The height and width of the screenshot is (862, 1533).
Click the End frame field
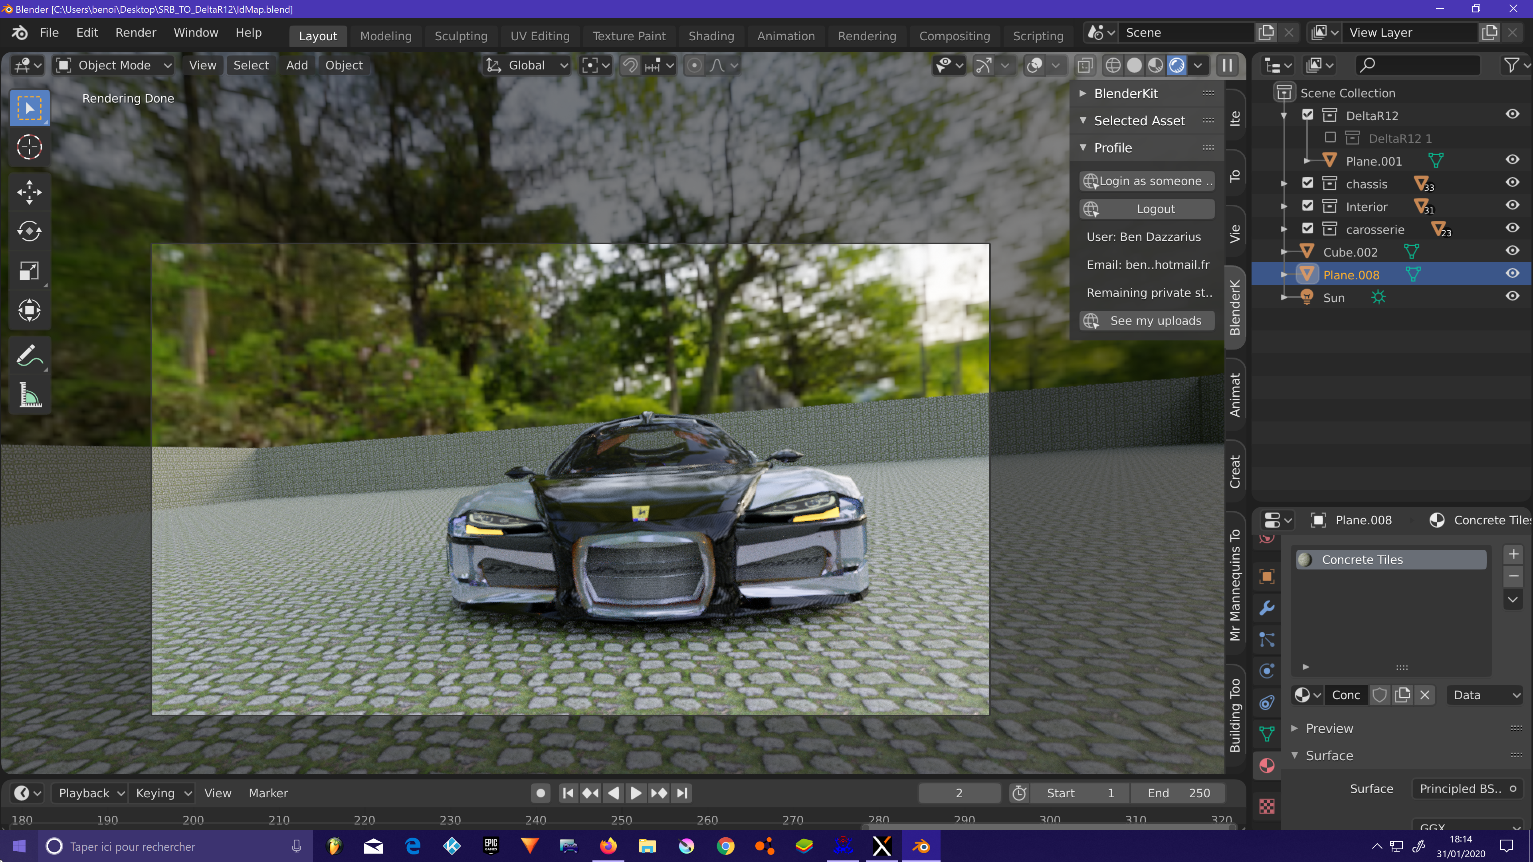(1178, 793)
